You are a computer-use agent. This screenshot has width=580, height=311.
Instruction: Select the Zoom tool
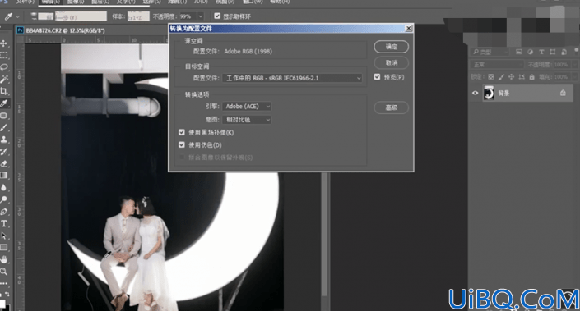tap(4, 272)
